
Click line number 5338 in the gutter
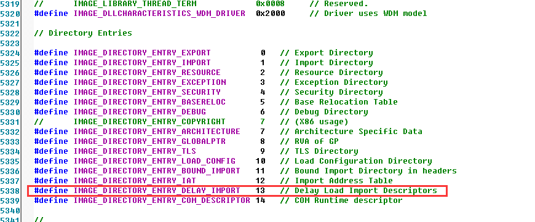coord(10,191)
